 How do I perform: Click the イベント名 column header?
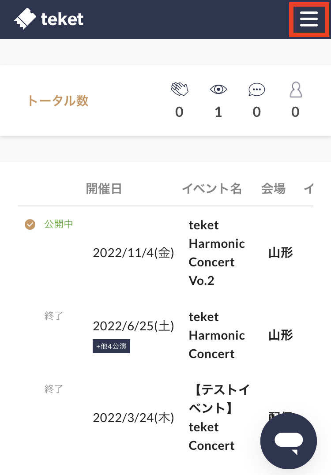(x=211, y=188)
